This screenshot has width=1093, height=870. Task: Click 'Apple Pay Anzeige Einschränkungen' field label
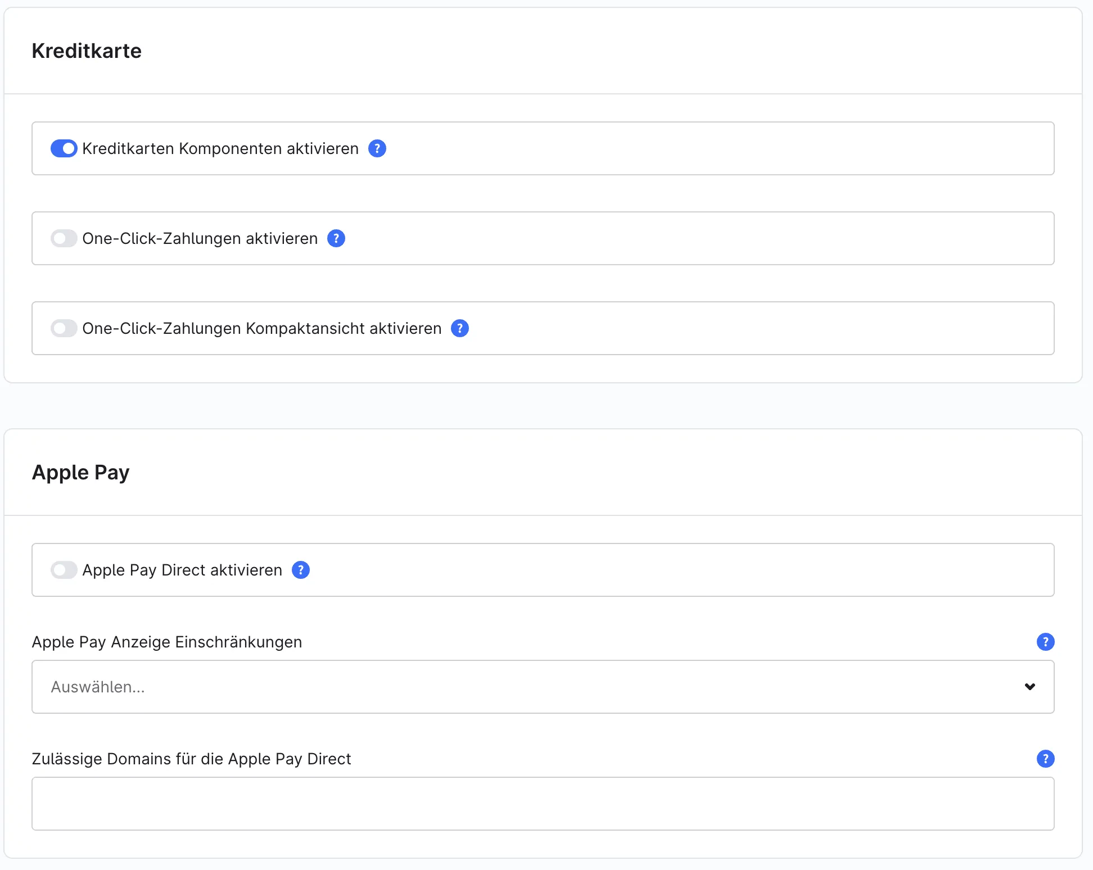point(167,642)
